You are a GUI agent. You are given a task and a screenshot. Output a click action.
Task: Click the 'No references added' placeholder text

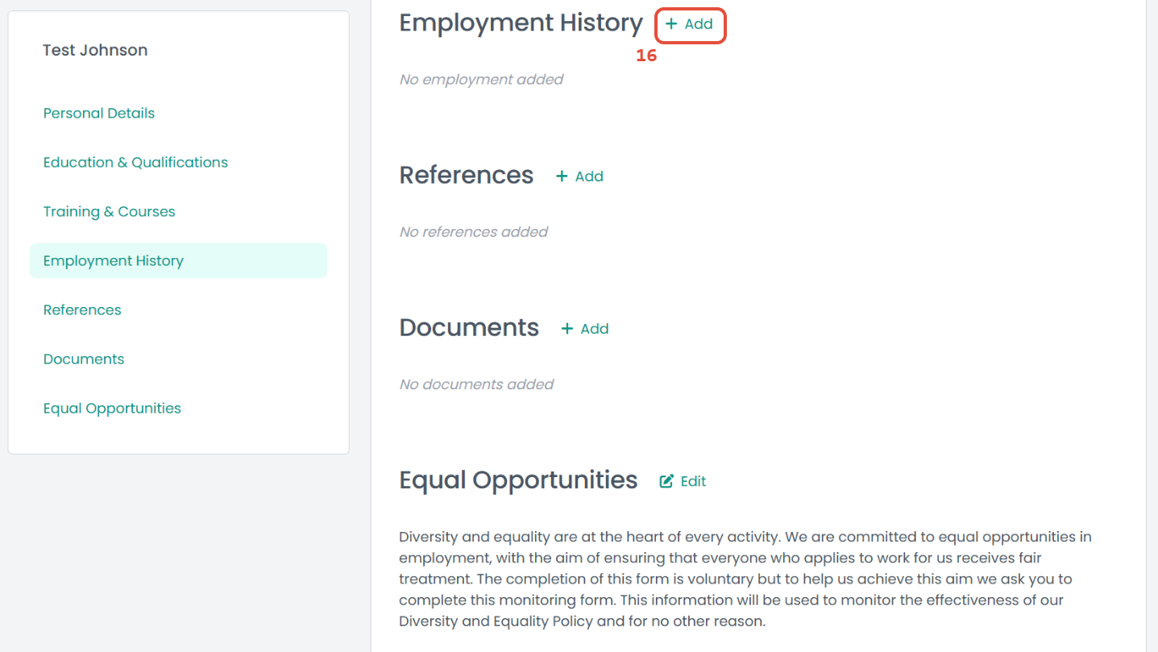[473, 231]
